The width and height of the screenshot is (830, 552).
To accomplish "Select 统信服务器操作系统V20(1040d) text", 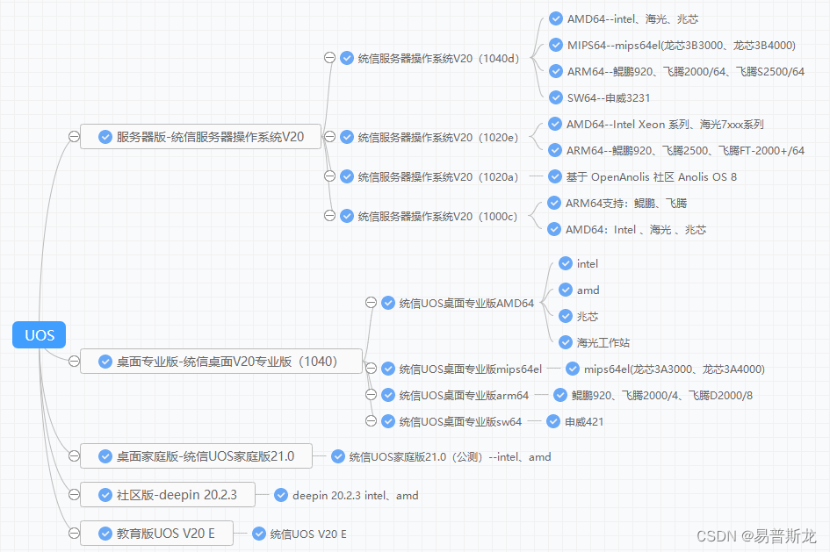I will (x=438, y=58).
